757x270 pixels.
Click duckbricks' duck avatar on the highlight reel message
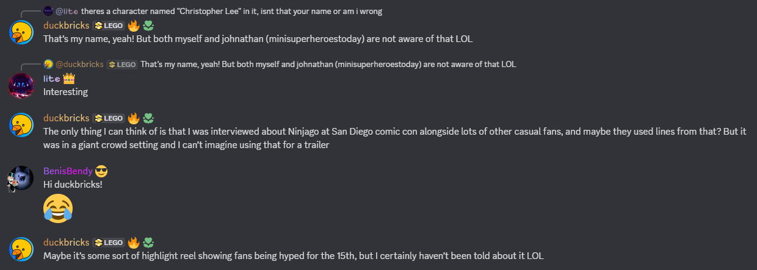[x=21, y=249]
